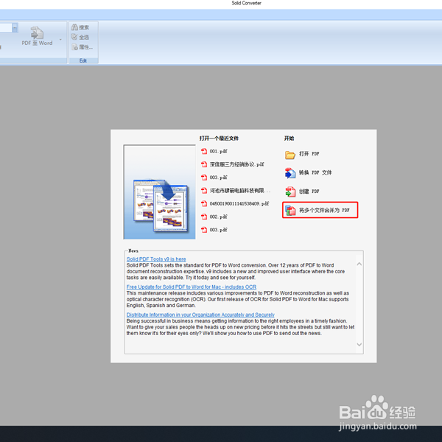Image resolution: width=442 pixels, height=442 pixels.
Task: Click the document conversion preview thumbnail
Action: [x=160, y=192]
